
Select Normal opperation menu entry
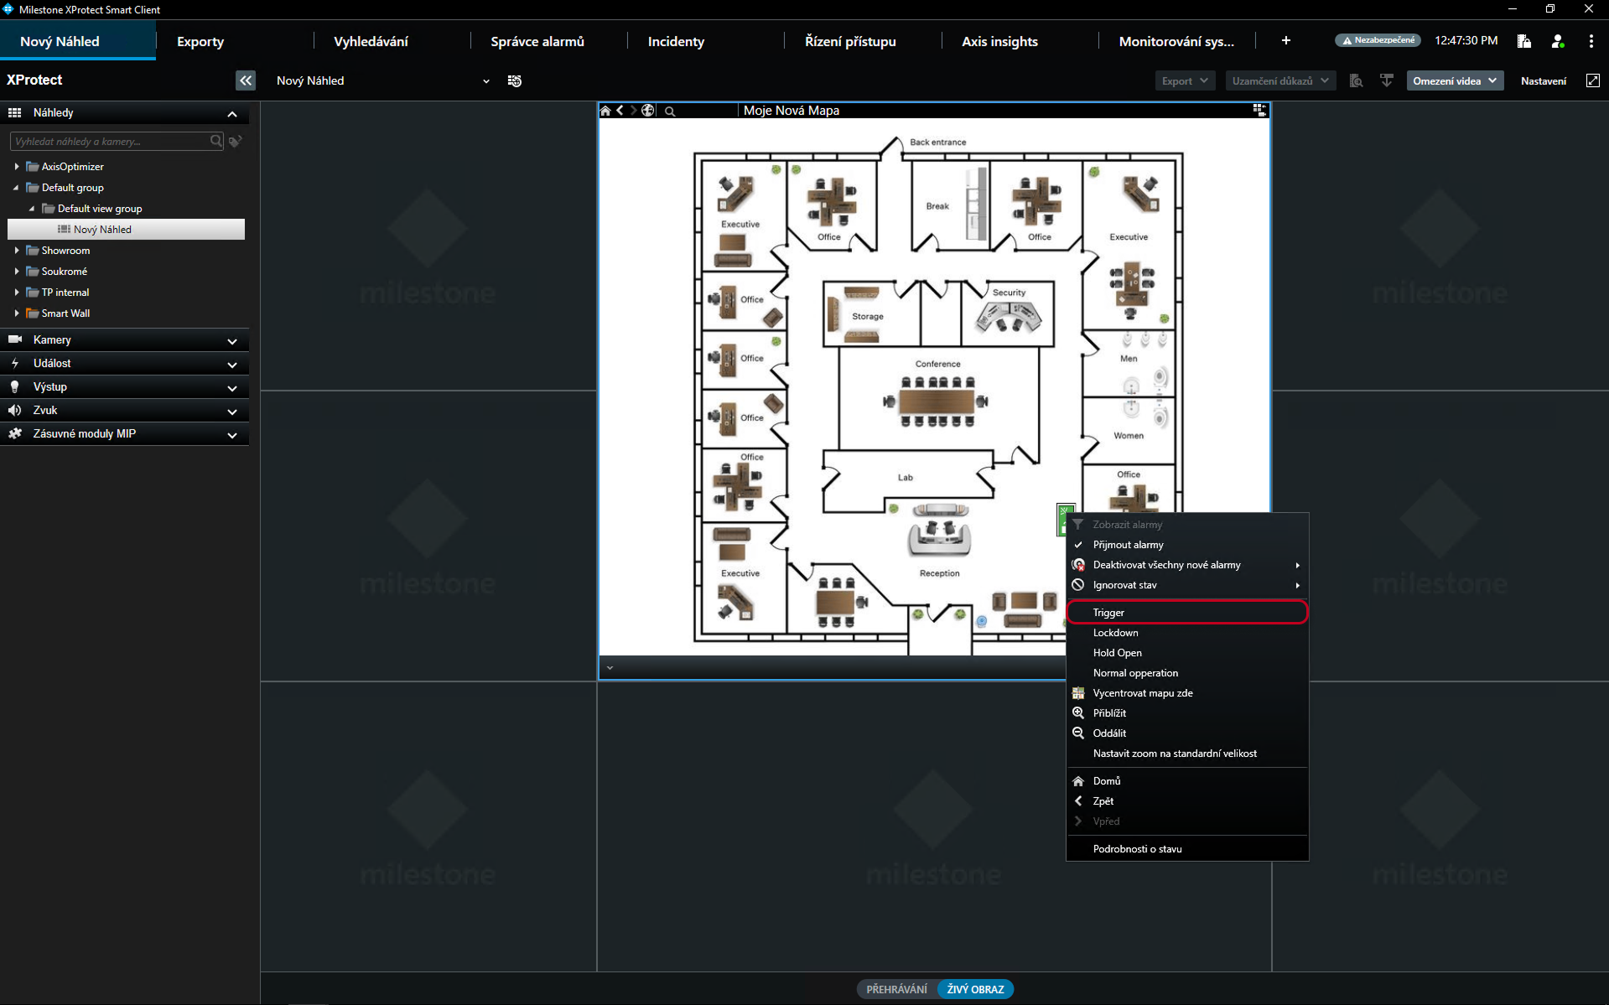(1186, 673)
